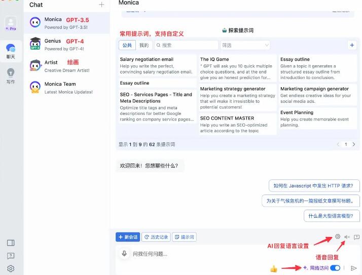The image size is (362, 275).
Task: Open the feedback icon above input box
Action: tap(357, 237)
